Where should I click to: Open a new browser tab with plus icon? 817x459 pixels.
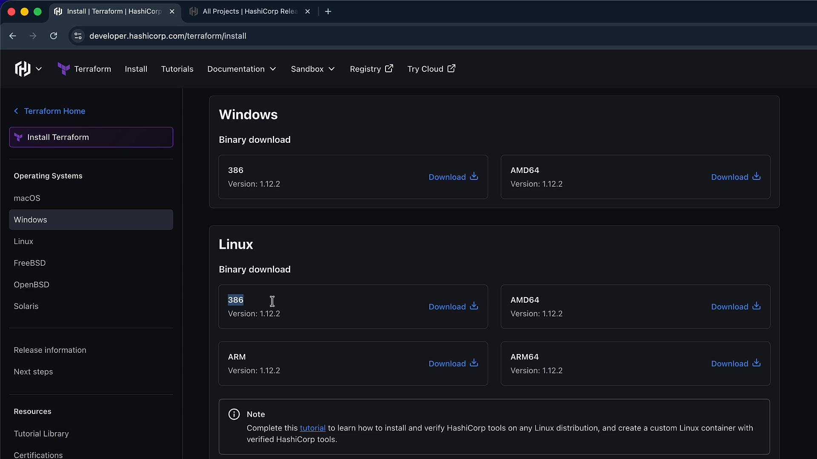point(328,11)
